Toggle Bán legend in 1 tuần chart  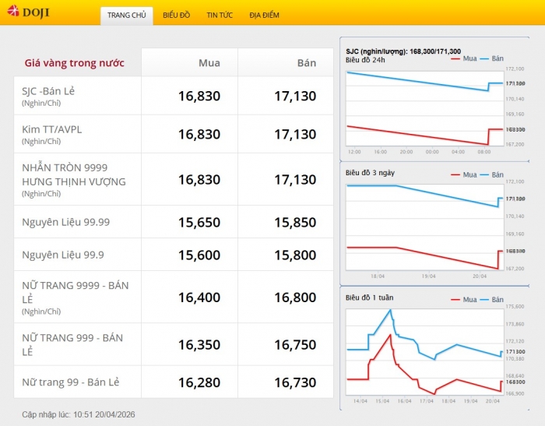493,299
